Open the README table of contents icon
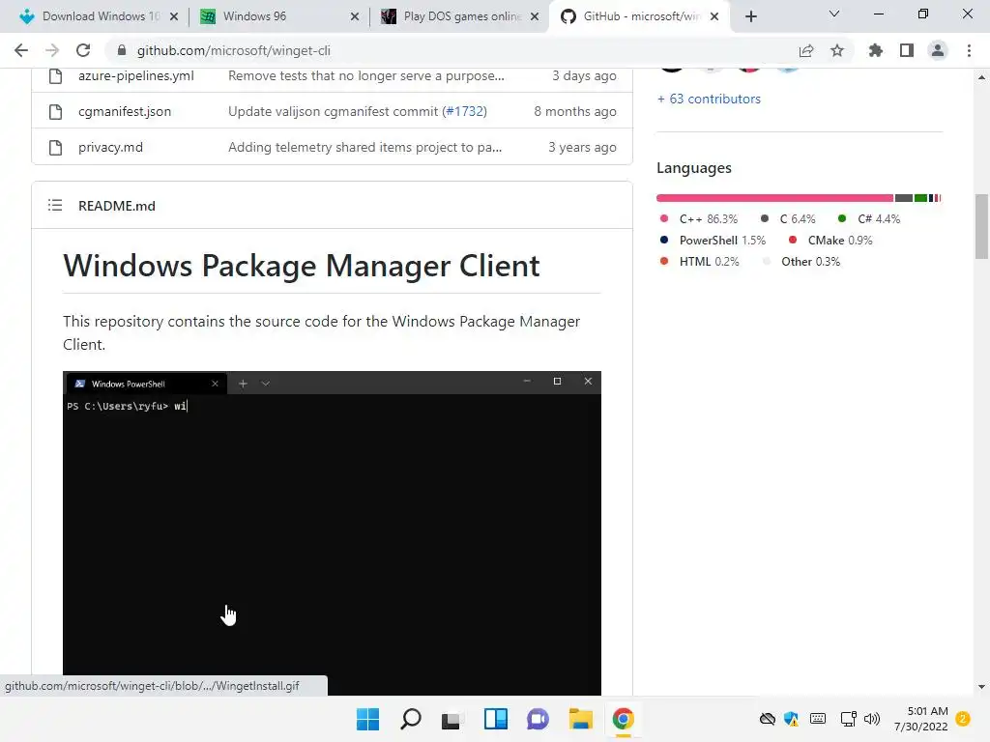This screenshot has height=742, width=990. coord(55,205)
